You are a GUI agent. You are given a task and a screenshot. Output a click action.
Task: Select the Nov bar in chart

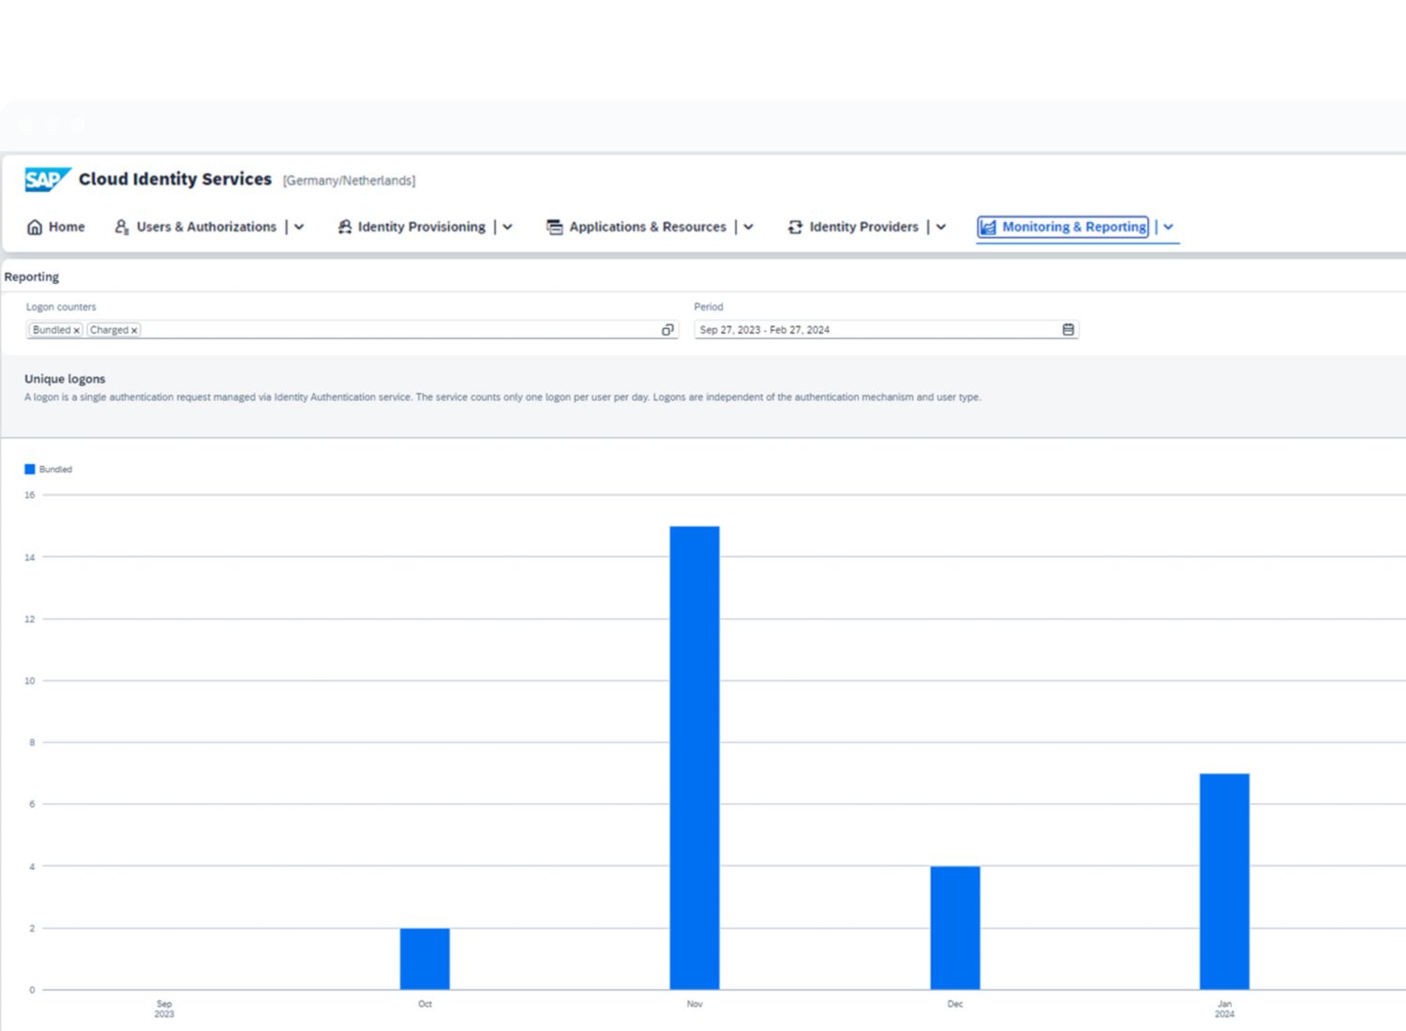[x=695, y=757]
